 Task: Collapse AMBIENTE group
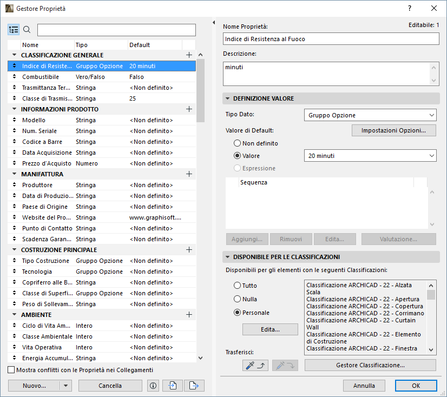(14, 315)
